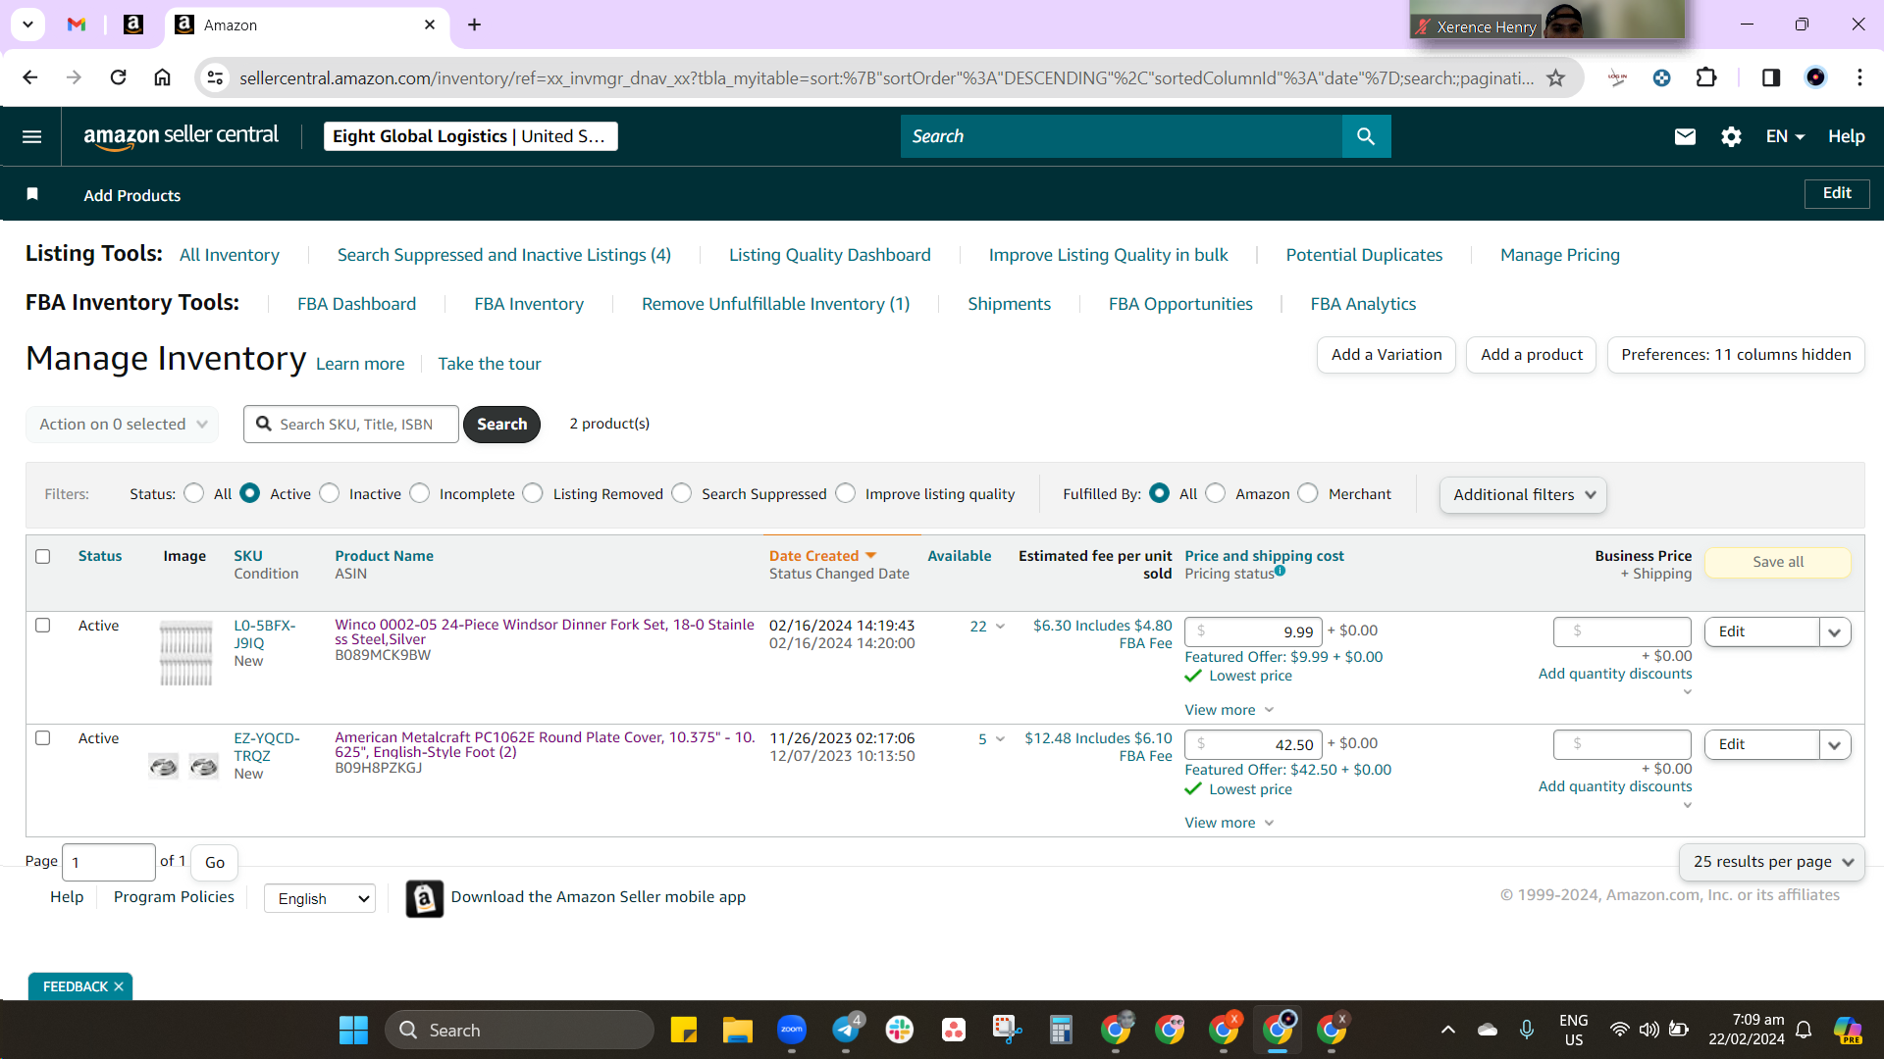Open Slack from the taskbar
The image size is (1884, 1059).
[899, 1030]
